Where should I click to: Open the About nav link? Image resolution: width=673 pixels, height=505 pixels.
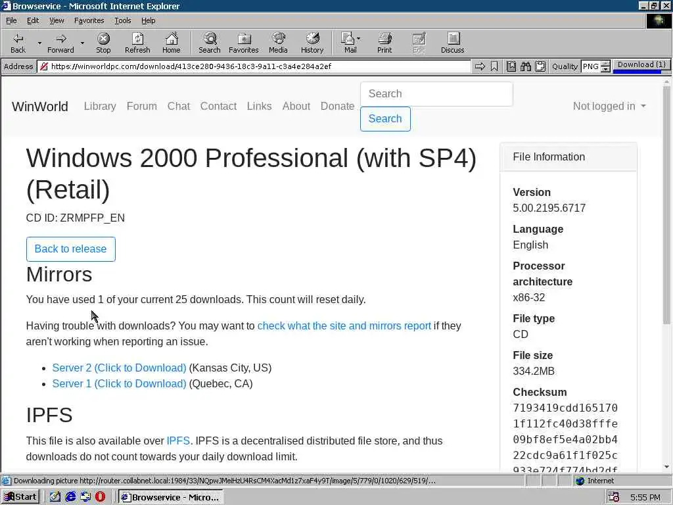coord(296,106)
